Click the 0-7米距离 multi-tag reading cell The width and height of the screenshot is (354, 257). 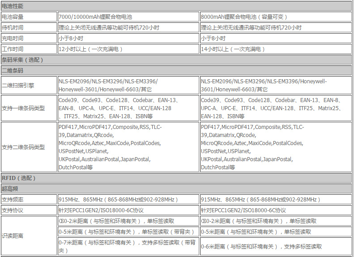(128, 246)
